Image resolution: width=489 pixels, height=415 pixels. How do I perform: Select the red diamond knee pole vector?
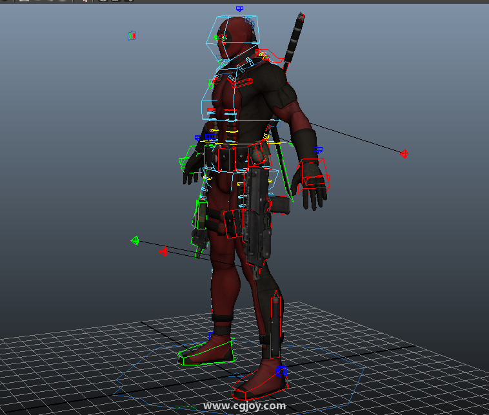[x=163, y=251]
